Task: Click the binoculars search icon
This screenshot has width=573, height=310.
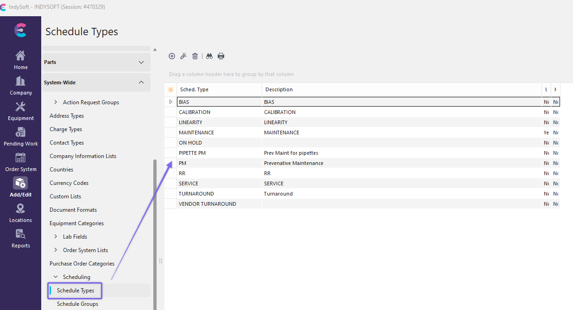Action: (209, 56)
